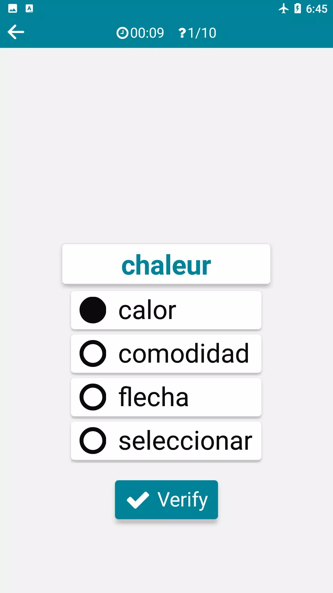
Task: Choose the flecha radio button
Action: click(93, 397)
